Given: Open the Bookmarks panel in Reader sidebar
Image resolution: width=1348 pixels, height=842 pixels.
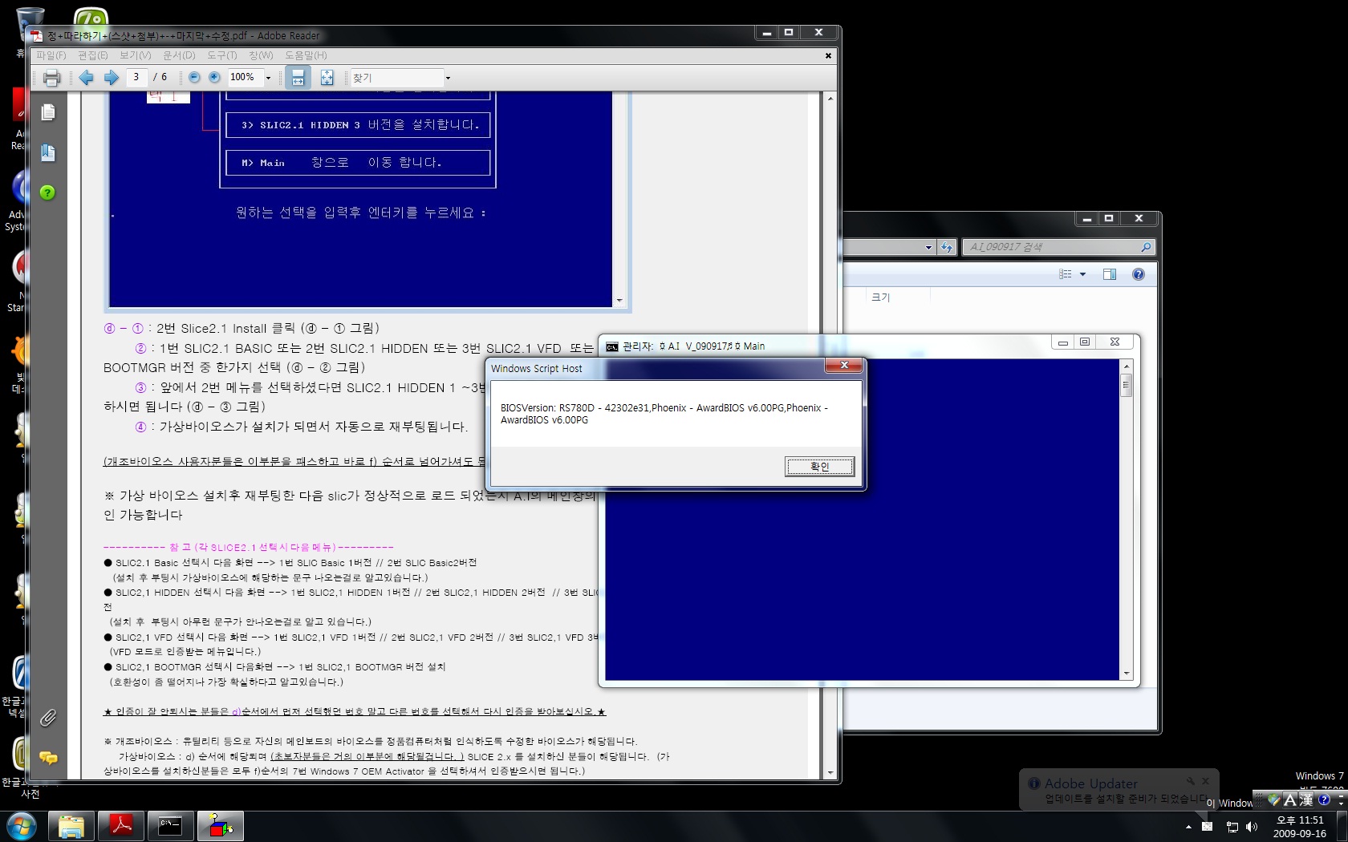Looking at the screenshot, I should [x=48, y=152].
